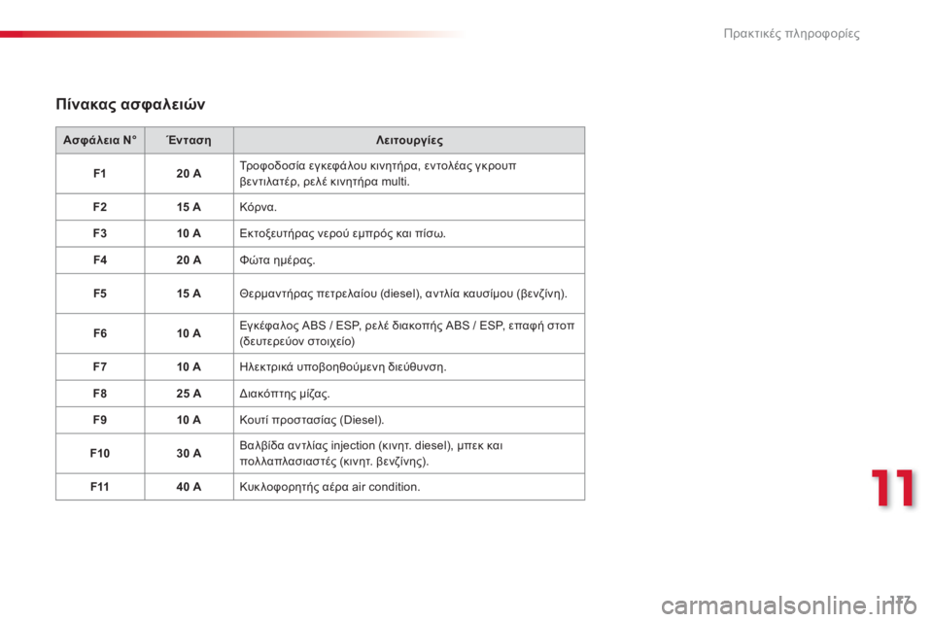Select the fuse cell "F2"
This screenshot has width=933, height=622.
100,207
